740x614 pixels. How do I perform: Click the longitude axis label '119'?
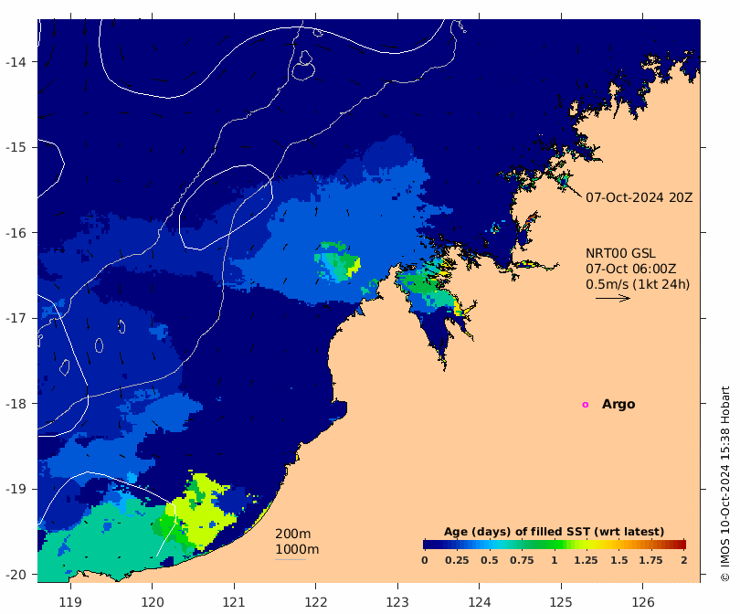pyautogui.click(x=70, y=602)
